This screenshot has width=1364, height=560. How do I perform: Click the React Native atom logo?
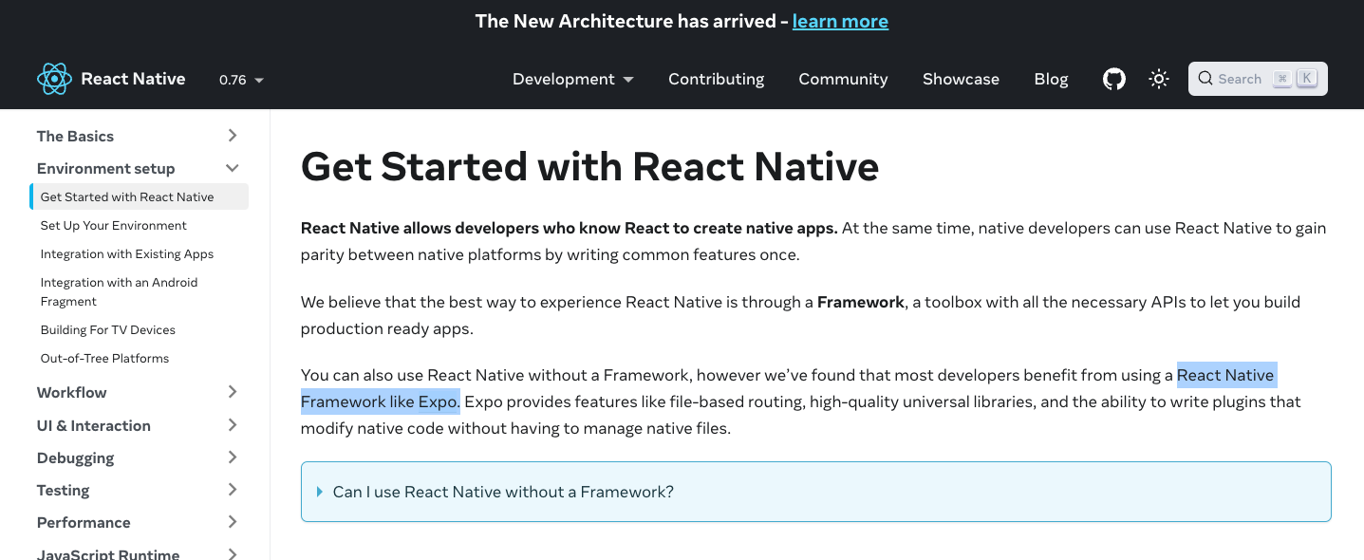tap(54, 79)
